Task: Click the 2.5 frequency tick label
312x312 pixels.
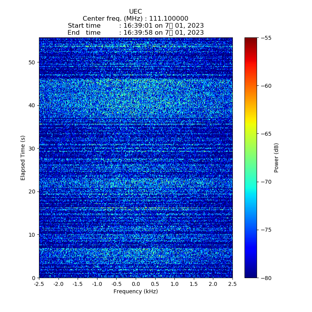Action: click(x=232, y=284)
